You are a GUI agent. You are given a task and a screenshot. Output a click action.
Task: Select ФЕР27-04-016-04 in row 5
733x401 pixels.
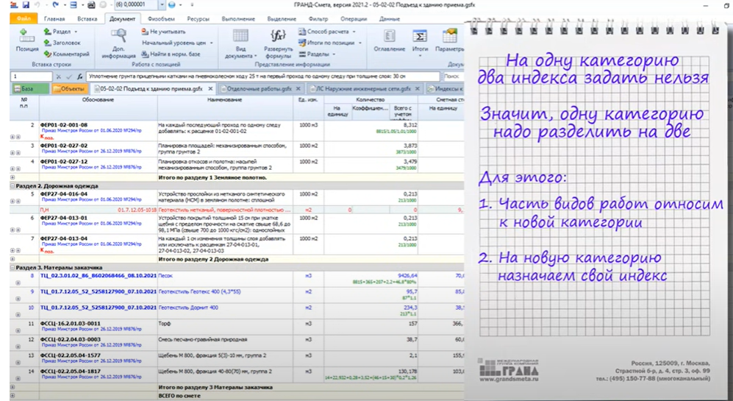coord(63,194)
